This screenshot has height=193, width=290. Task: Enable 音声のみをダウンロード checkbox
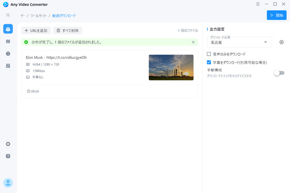tap(209, 54)
